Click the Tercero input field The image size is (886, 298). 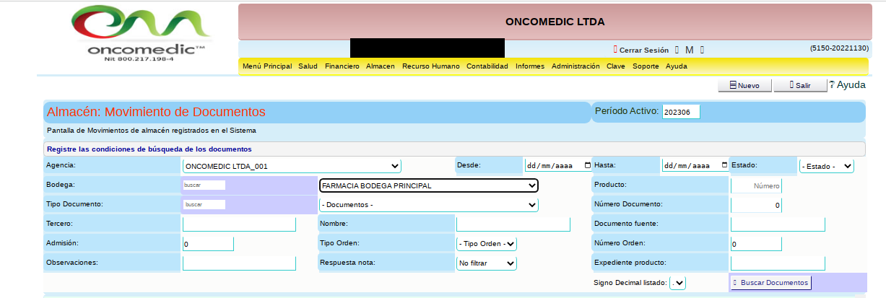coord(239,224)
